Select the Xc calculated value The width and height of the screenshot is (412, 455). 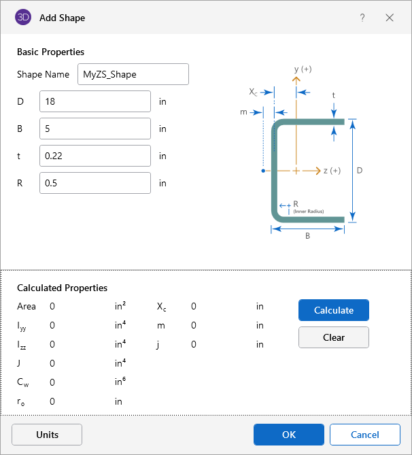click(x=194, y=307)
